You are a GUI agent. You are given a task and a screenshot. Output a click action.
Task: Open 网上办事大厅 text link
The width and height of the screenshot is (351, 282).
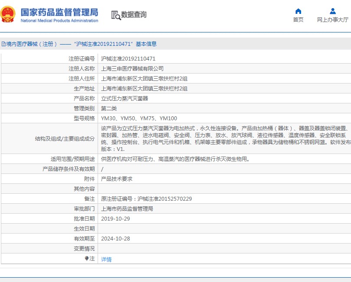point(333,19)
